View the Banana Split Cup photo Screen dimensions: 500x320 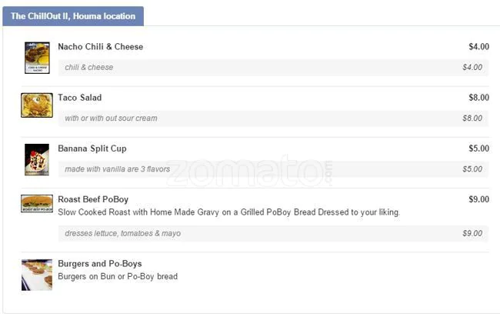pos(37,159)
